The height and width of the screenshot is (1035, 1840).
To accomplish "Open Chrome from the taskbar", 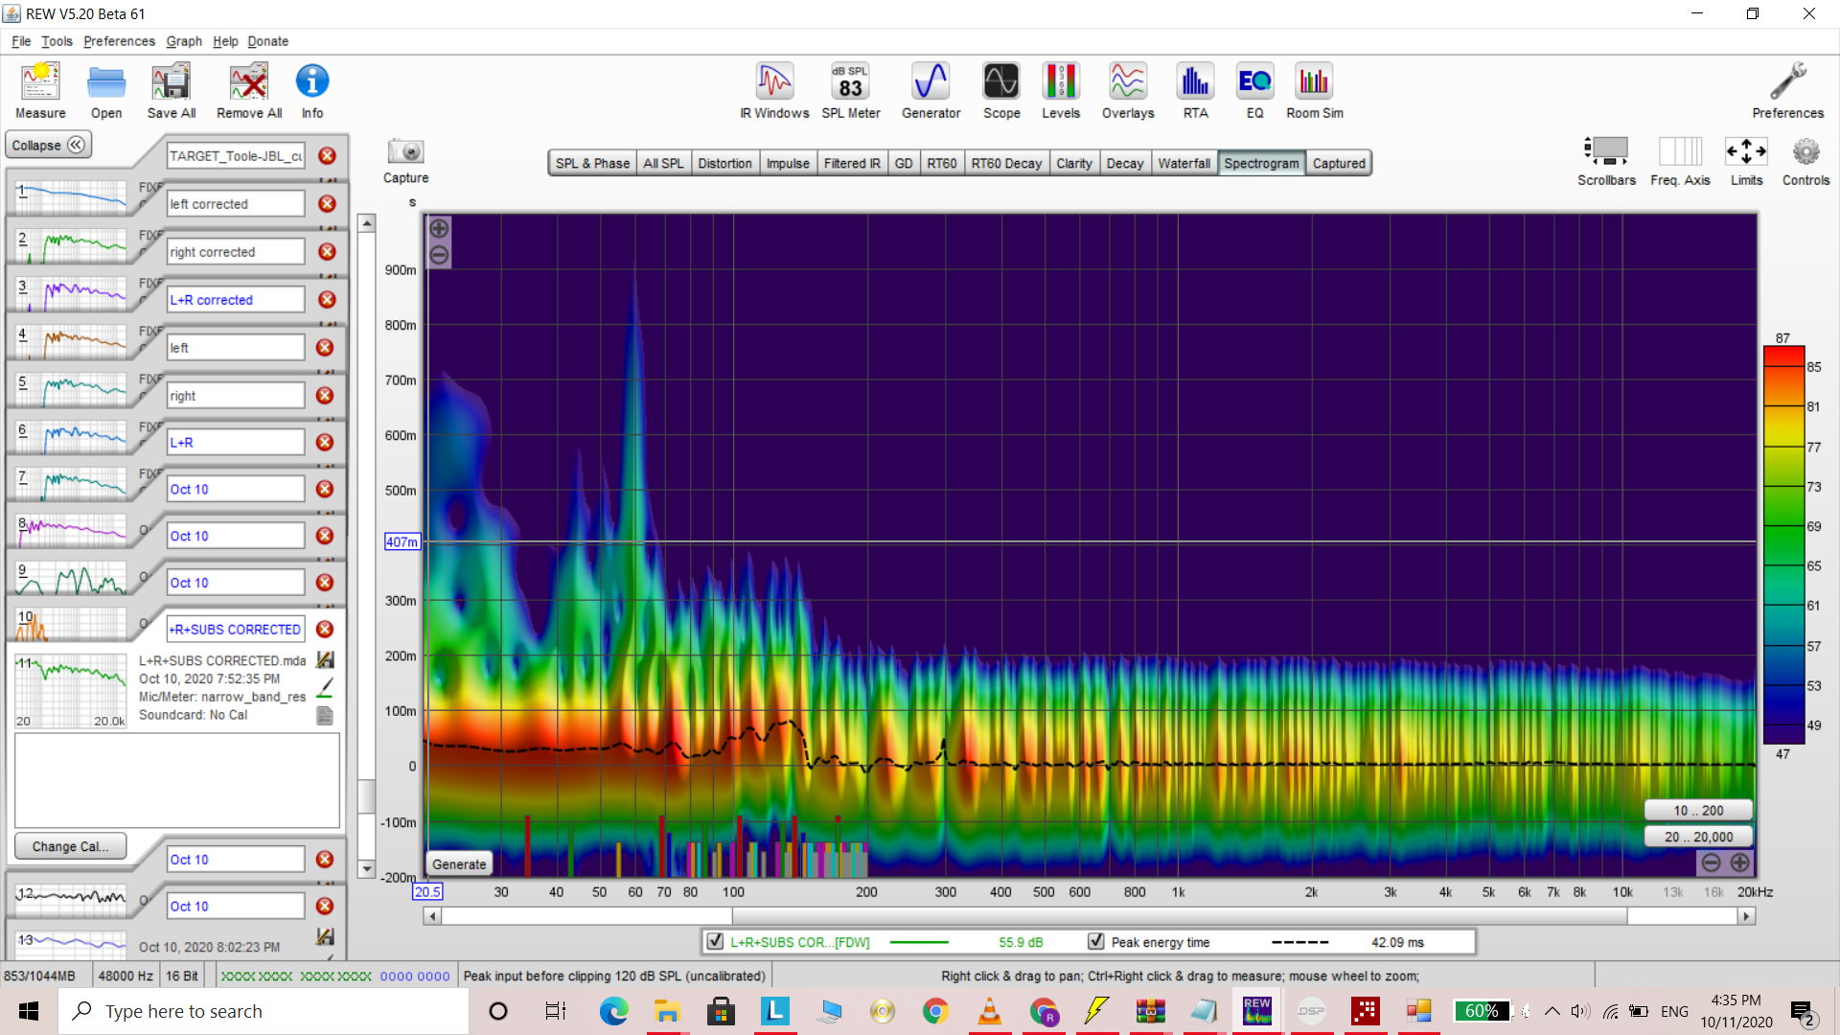I will pyautogui.click(x=935, y=1011).
